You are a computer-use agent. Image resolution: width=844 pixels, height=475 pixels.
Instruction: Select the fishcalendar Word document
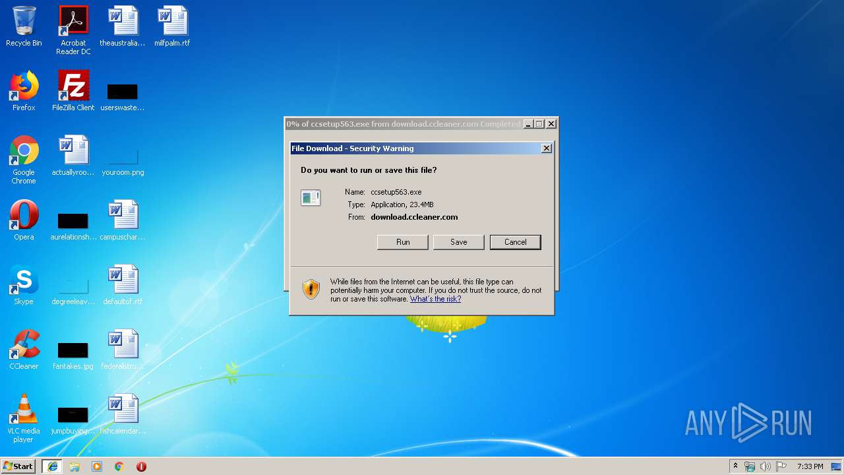[123, 414]
